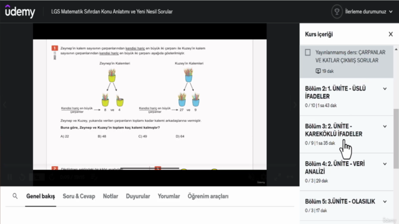This screenshot has width=399, height=224.
Task: Click the progress trophy icon
Action: tap(337, 12)
